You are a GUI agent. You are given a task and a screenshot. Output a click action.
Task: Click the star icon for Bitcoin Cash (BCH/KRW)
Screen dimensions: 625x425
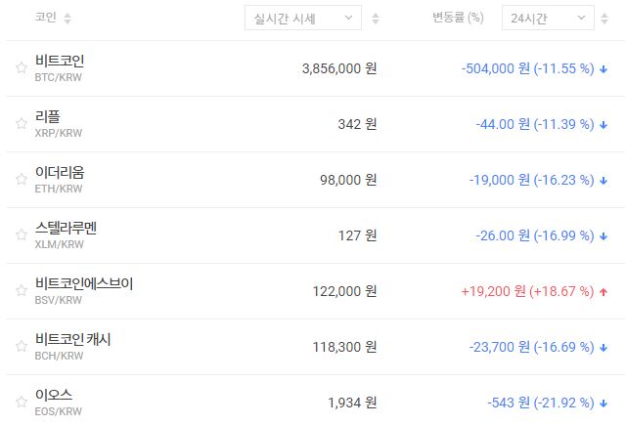[21, 347]
